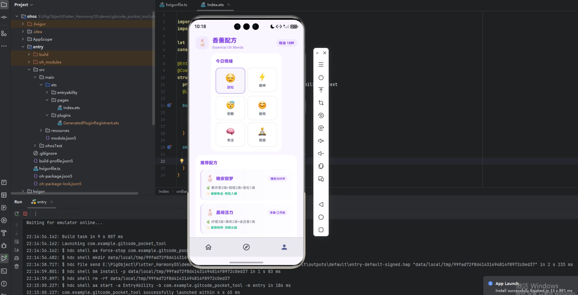Viewport: 578px width, 295px height.
Task: Collapse the ohos root folder
Action: [x=17, y=16]
